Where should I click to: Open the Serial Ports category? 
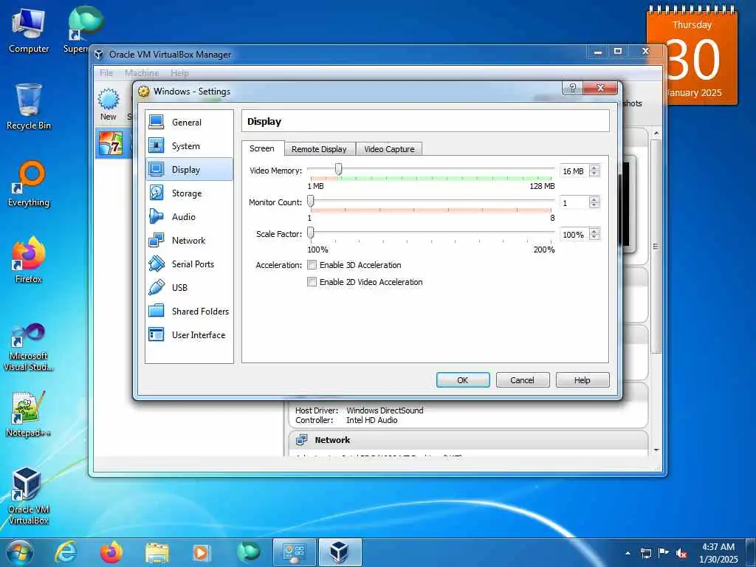pos(189,264)
